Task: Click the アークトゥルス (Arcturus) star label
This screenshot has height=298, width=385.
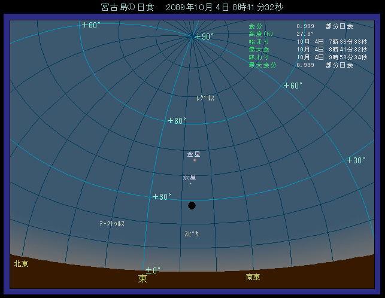Action: (x=112, y=223)
